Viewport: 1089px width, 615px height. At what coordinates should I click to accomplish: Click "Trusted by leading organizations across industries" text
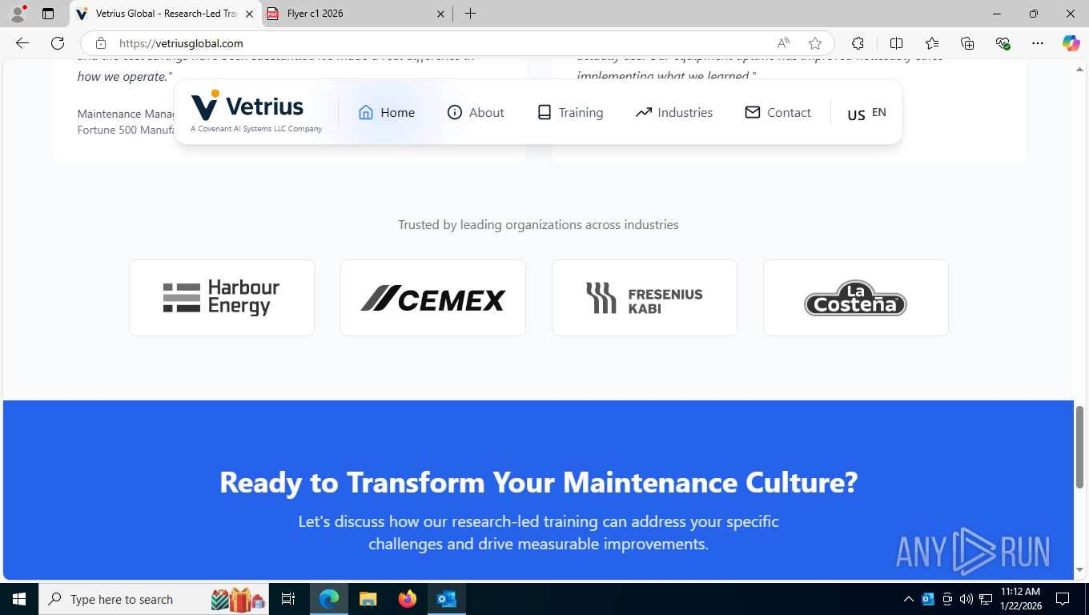(x=538, y=225)
